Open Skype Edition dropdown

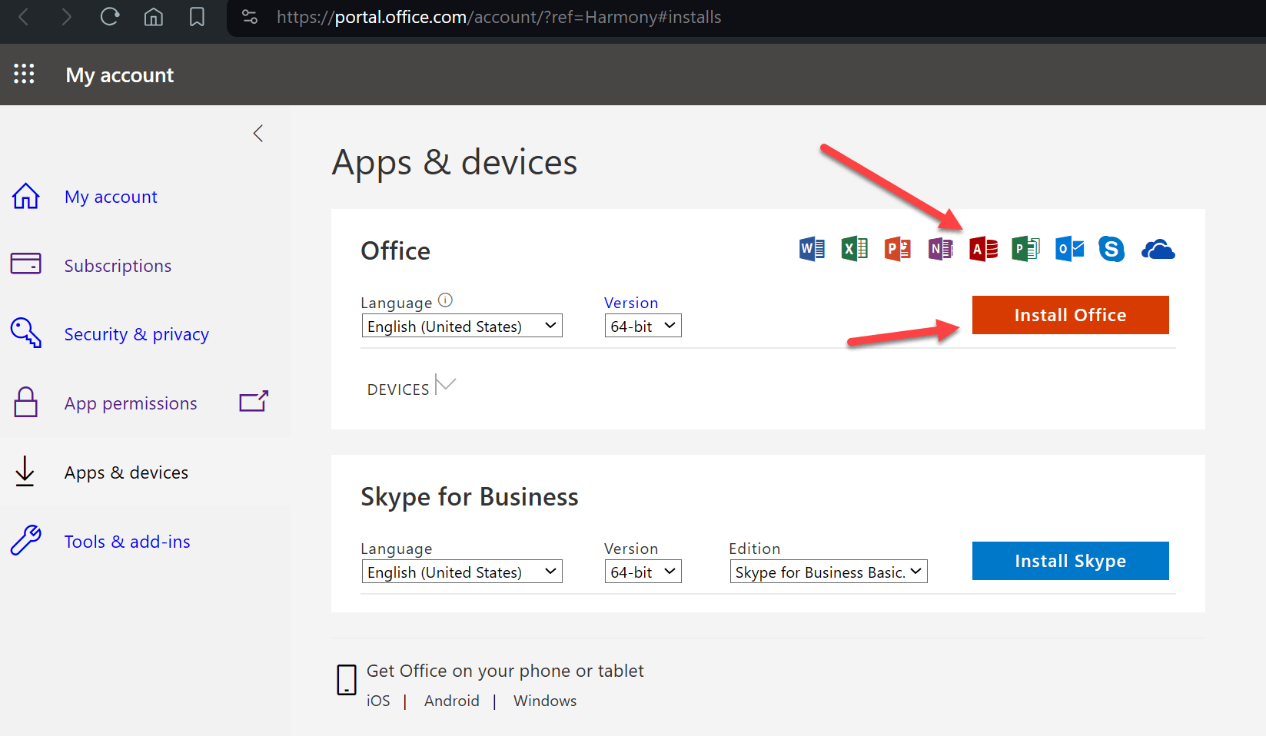(829, 572)
